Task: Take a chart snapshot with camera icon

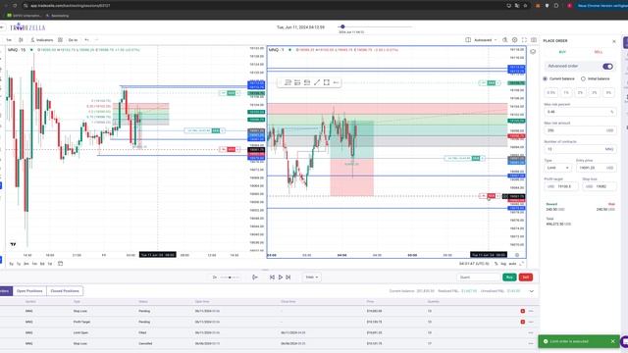Action: (x=534, y=40)
